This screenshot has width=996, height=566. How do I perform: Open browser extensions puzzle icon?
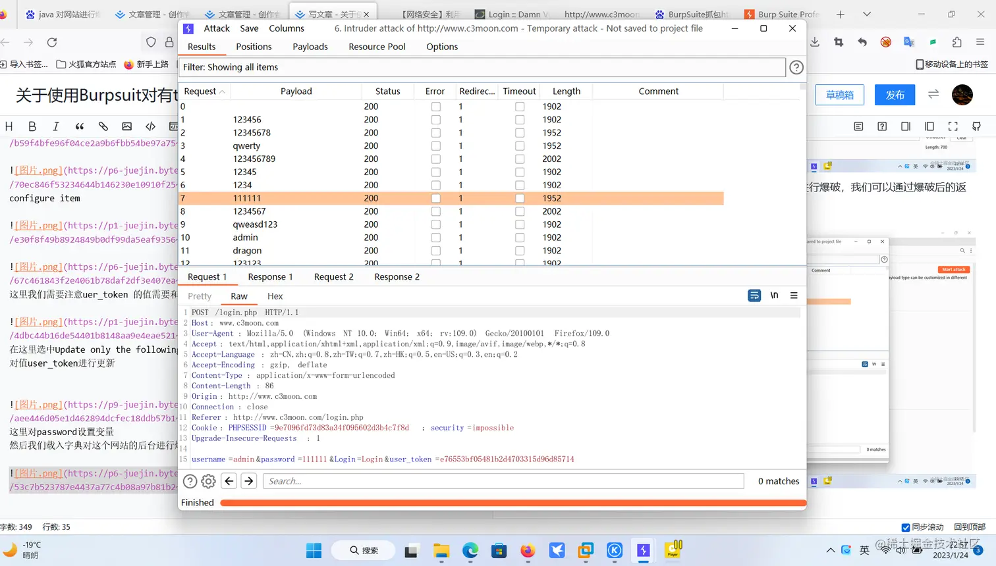(956, 42)
